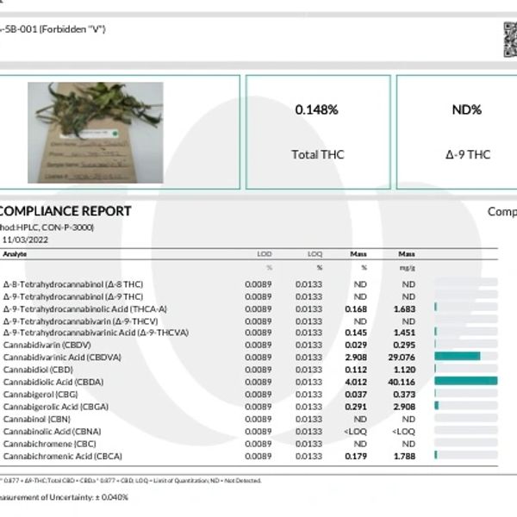517x517 pixels.
Task: Select CBD mass value 0.112
Action: pyautogui.click(x=356, y=370)
